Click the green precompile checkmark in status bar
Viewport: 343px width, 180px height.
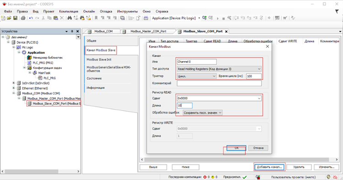245,177
